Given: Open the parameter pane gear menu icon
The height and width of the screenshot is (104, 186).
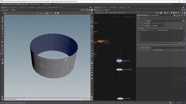Looking at the screenshot, I should pyautogui.click(x=174, y=15).
